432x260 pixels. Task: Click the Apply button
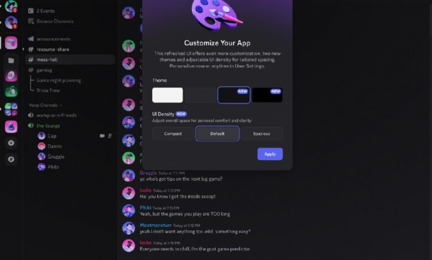[x=270, y=154]
